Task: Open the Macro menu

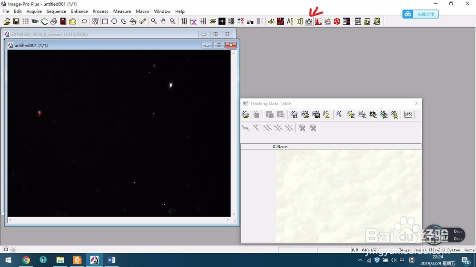Action: click(x=142, y=11)
